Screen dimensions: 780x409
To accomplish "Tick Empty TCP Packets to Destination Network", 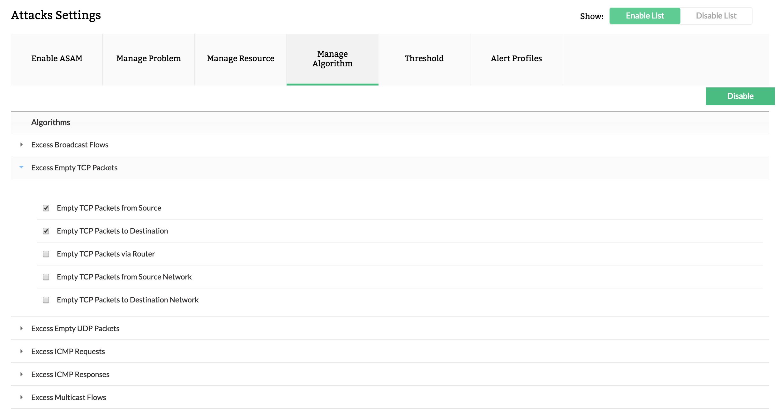I will tap(46, 300).
